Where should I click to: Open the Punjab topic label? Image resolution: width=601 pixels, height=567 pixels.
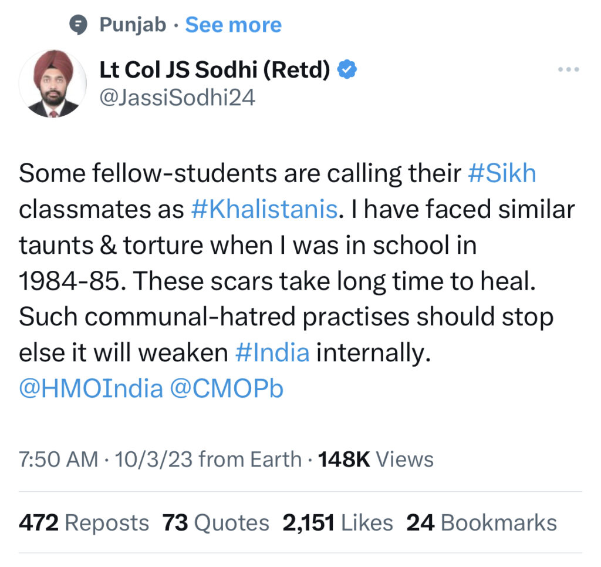(x=133, y=25)
